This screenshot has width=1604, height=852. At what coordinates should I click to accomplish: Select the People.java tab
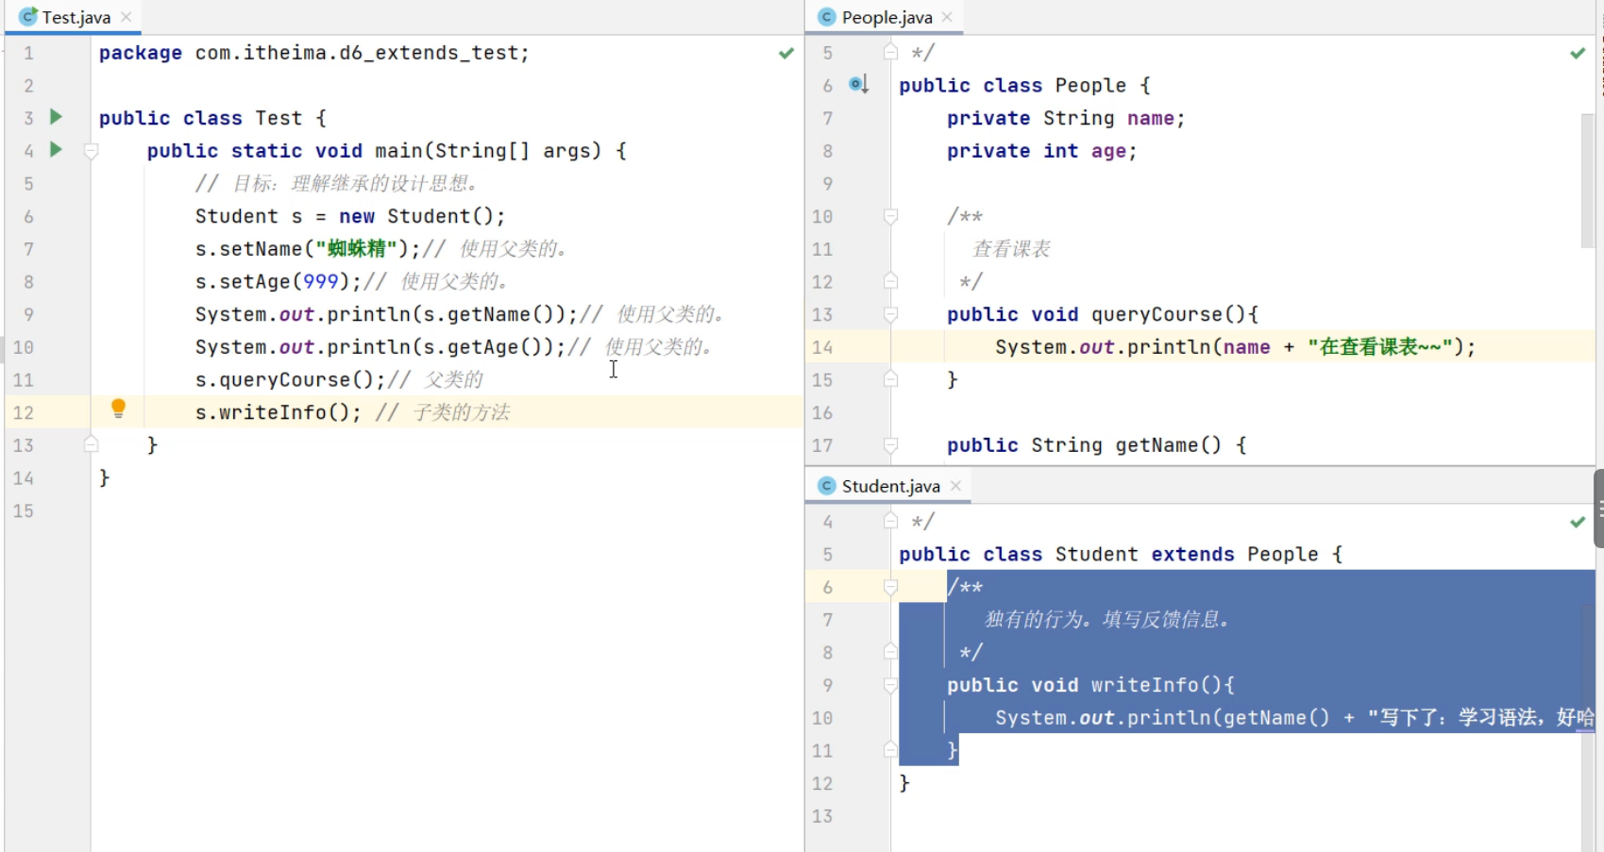point(886,17)
